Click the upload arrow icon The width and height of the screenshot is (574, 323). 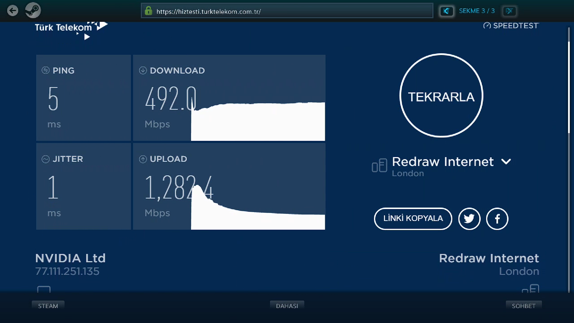(x=143, y=159)
